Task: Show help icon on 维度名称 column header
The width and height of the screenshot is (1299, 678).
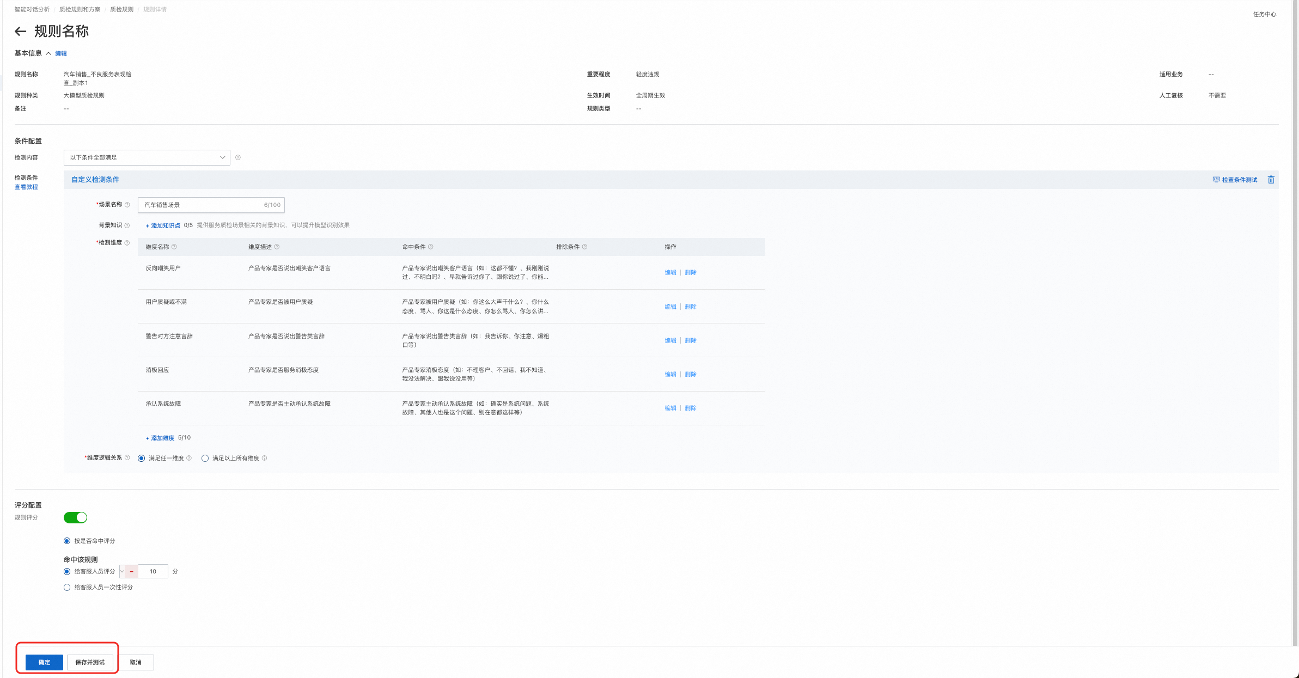Action: (x=174, y=247)
